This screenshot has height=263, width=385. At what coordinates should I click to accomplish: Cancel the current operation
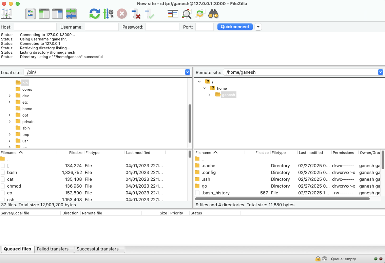121,14
